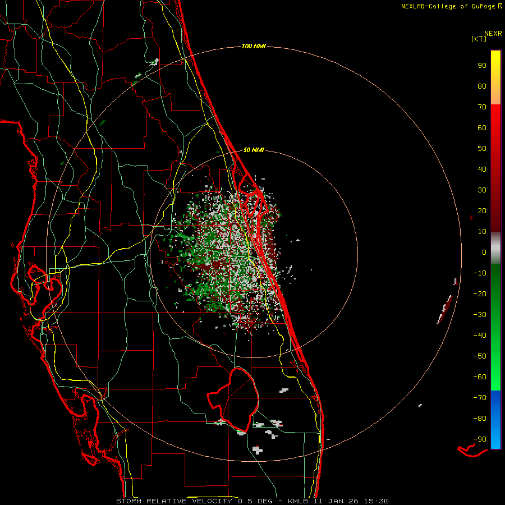Click the 100 NMI range ring label

click(x=254, y=47)
